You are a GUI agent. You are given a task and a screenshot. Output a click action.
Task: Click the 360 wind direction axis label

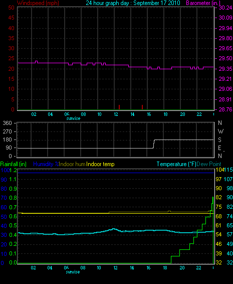[7, 123]
